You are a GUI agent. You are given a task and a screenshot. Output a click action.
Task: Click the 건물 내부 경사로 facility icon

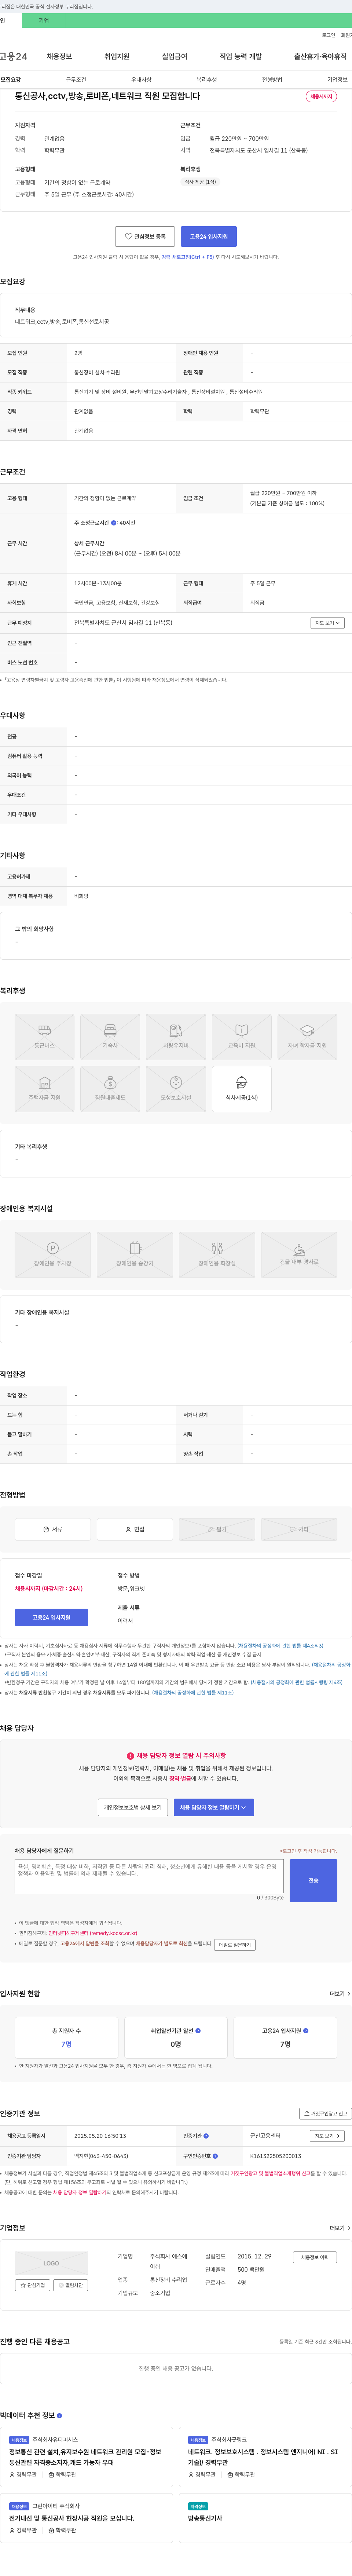299,1255
